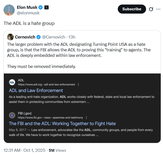This screenshot has height=155, width=163.
Task: Open 'The FBI and the ADL' result link
Action: point(62,124)
